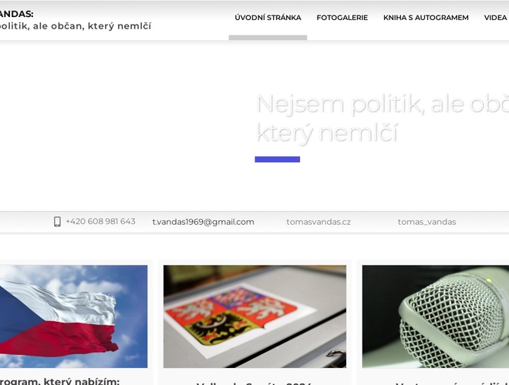
Task: Open the ÚVODNÍ STRÁNKA menu item
Action: coord(268,18)
